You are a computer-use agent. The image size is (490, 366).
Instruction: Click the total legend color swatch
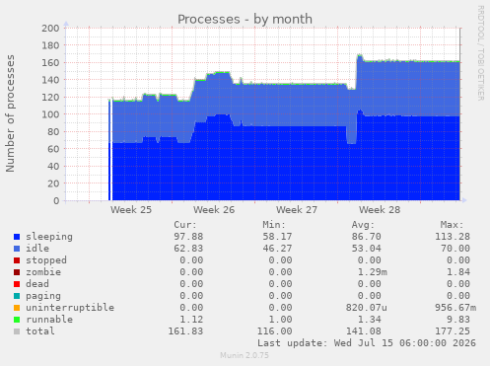pyautogui.click(x=17, y=331)
